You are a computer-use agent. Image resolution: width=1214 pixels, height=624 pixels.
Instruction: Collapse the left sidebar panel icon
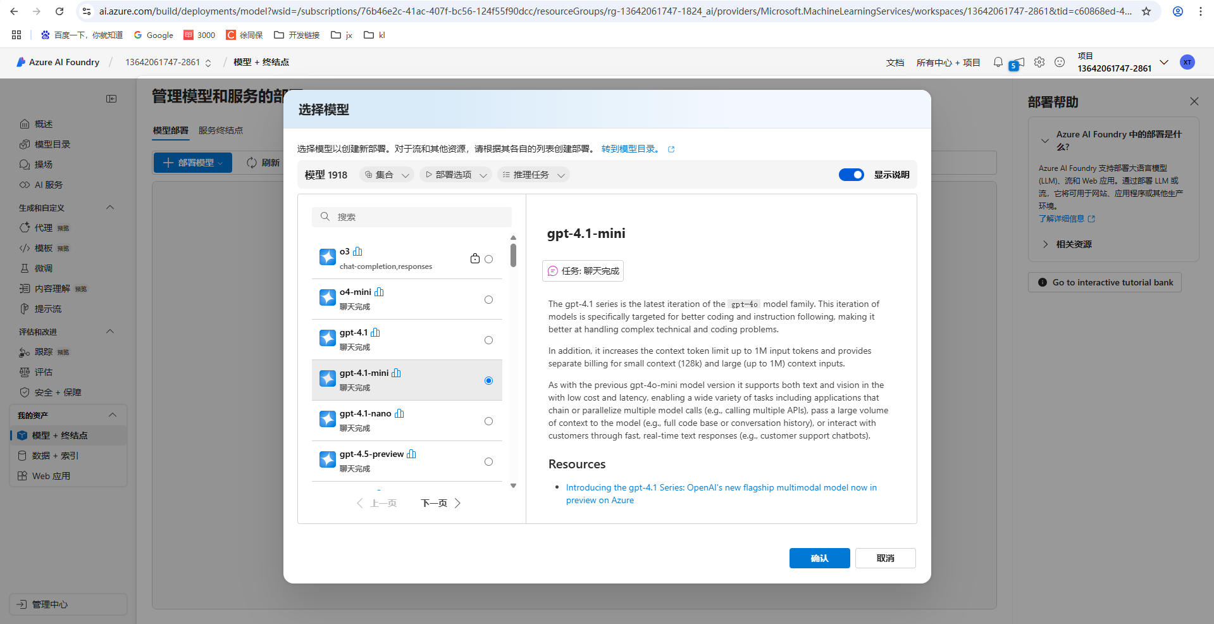click(111, 99)
